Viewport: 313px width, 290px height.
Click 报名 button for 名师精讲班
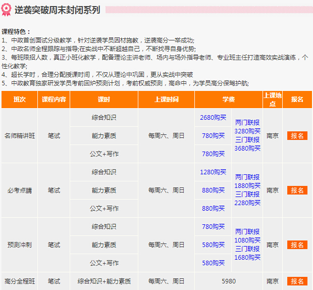tap(297, 135)
